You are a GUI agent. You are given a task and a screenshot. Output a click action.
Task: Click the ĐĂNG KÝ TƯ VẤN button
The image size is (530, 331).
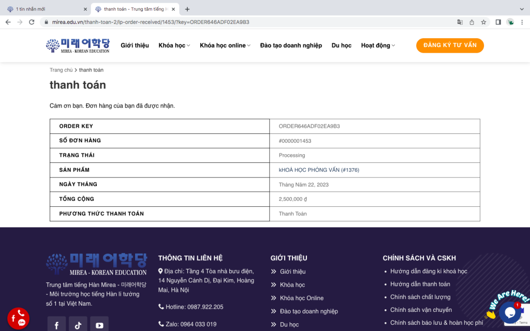pyautogui.click(x=450, y=46)
